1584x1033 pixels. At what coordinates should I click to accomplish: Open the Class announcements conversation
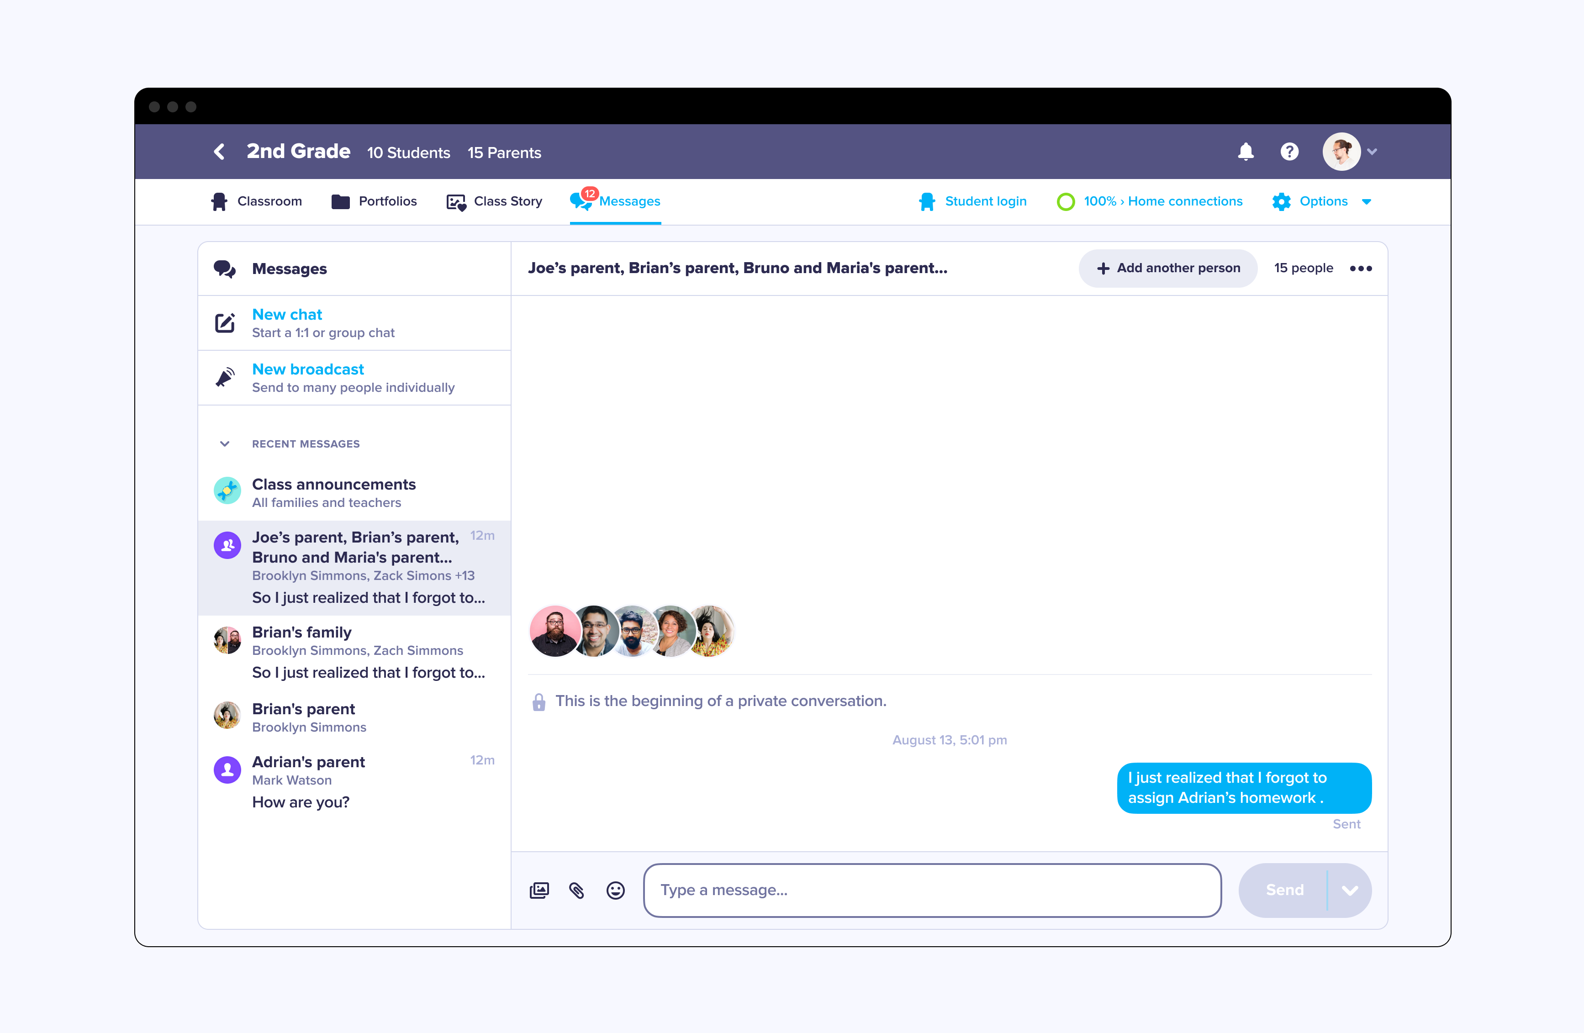coord(354,493)
